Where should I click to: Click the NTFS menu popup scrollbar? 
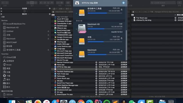click(x=126, y=45)
